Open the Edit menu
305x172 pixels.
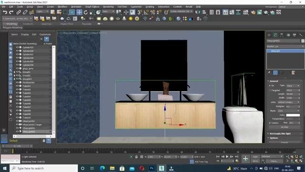pyautogui.click(x=11, y=7)
